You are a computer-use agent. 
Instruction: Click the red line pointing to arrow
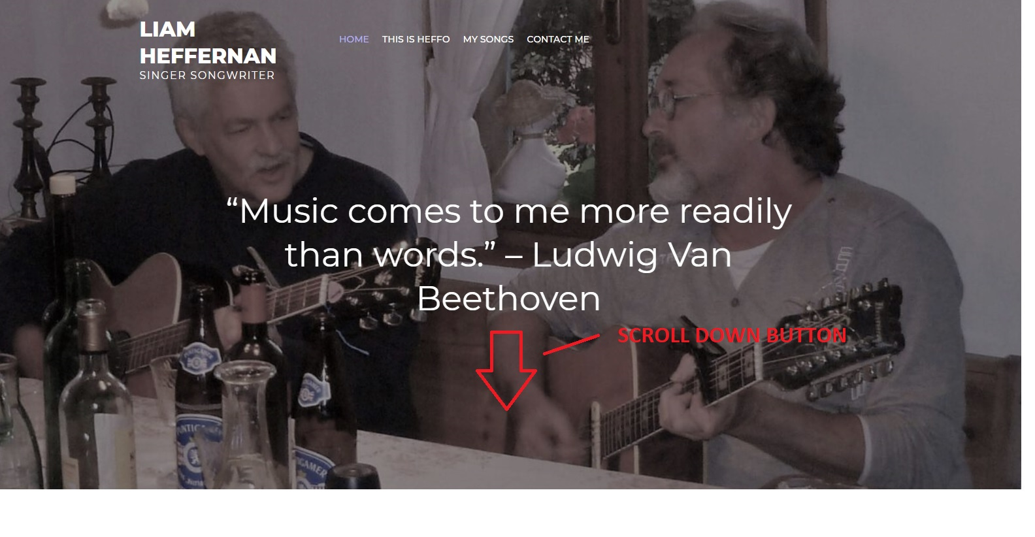571,344
